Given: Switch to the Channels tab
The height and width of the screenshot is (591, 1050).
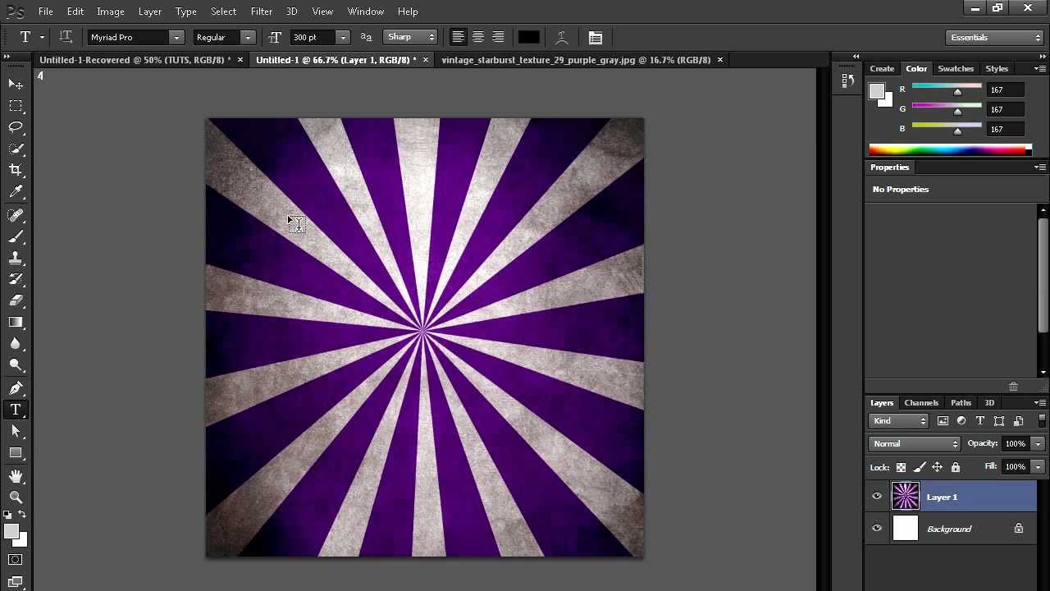Looking at the screenshot, I should pos(921,402).
